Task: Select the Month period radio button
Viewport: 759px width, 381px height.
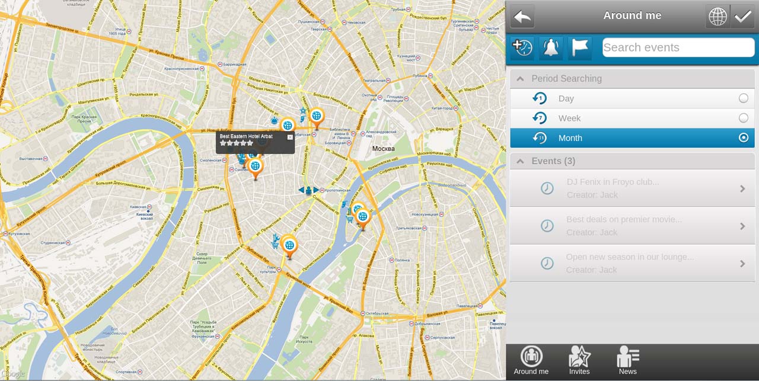Action: (x=743, y=137)
